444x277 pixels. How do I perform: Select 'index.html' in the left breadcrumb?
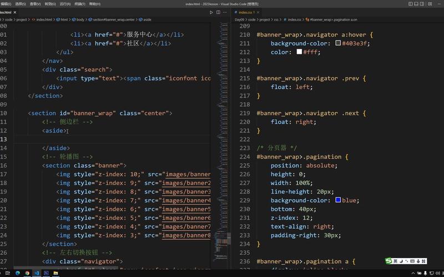tap(44, 19)
